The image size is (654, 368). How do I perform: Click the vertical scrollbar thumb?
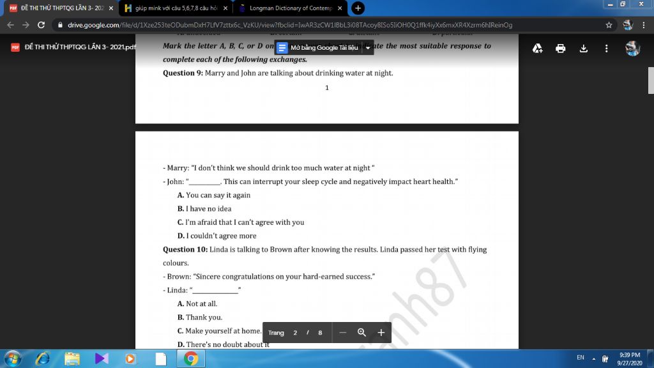(651, 80)
